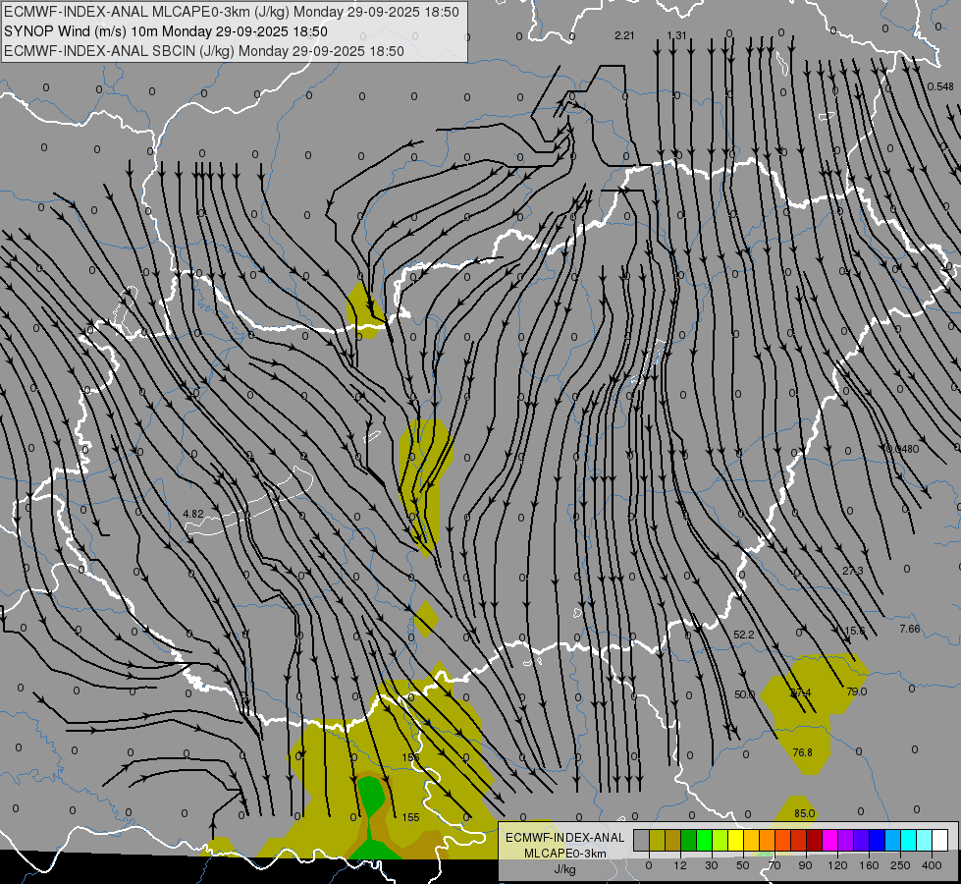This screenshot has width=961, height=884.
Task: Click the 2.21 value near the top
Action: (x=624, y=36)
